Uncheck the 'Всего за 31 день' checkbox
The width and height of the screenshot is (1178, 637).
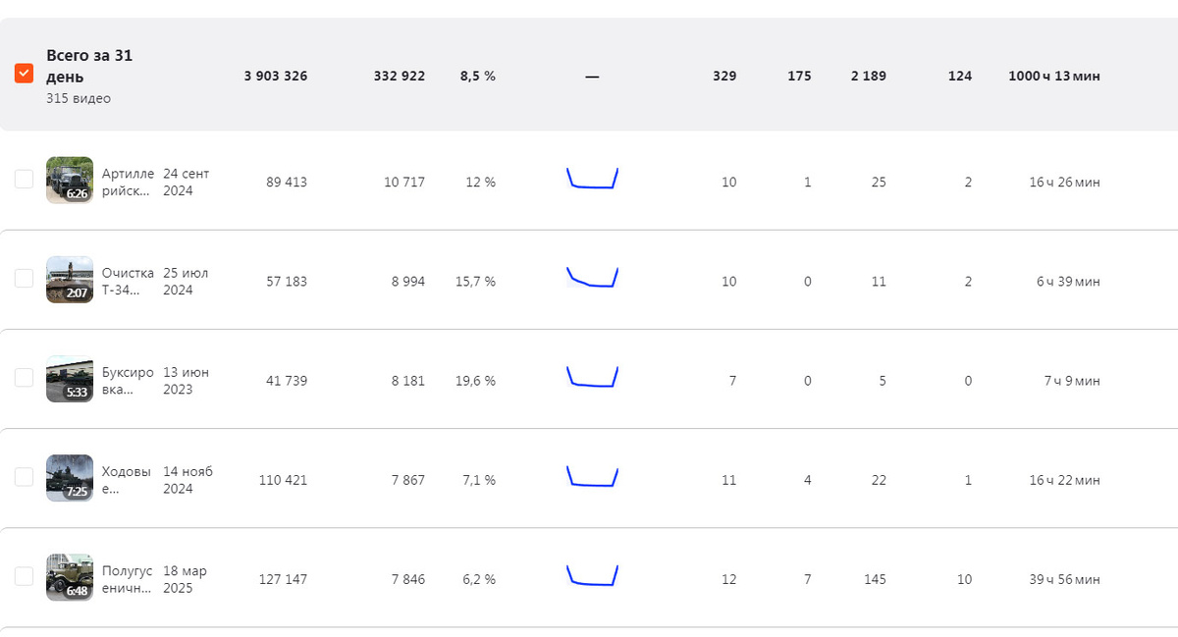click(25, 74)
